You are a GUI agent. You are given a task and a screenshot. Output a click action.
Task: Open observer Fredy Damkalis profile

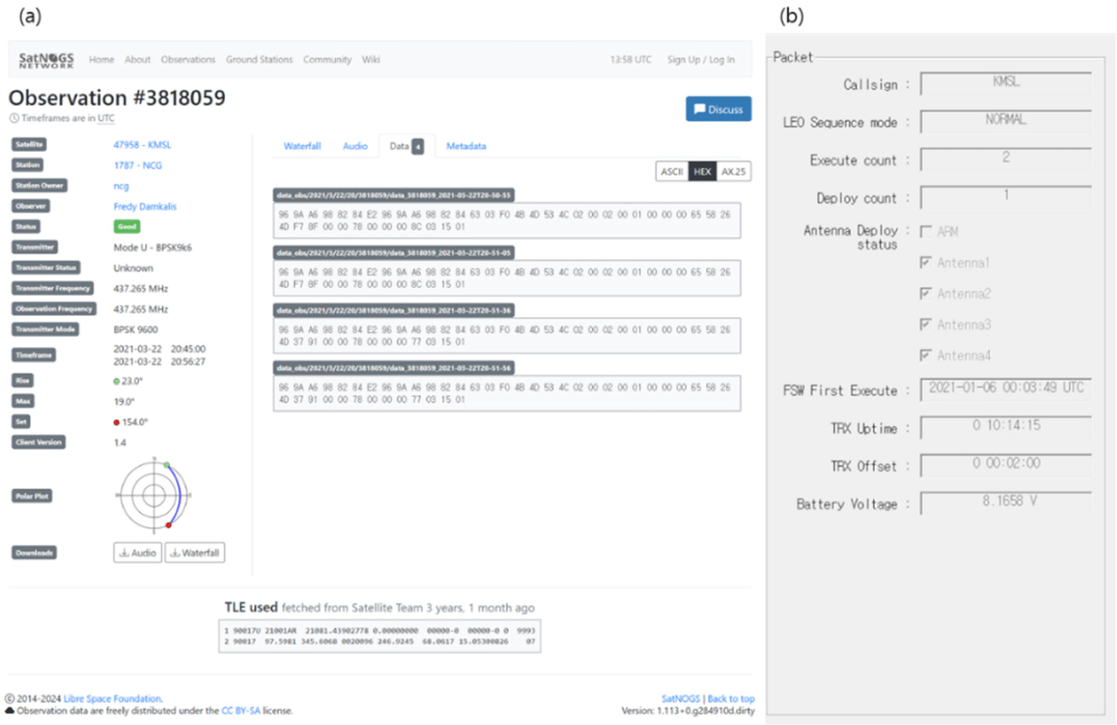[145, 206]
